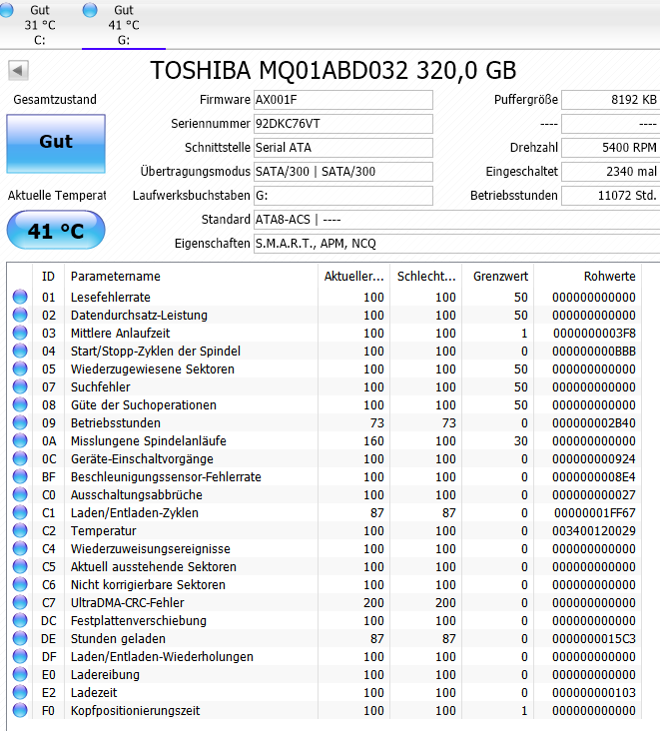Viewport: 660px width, 731px height.
Task: Click status icon of Datendurchsatz-Leistung row
Action: pyautogui.click(x=20, y=316)
